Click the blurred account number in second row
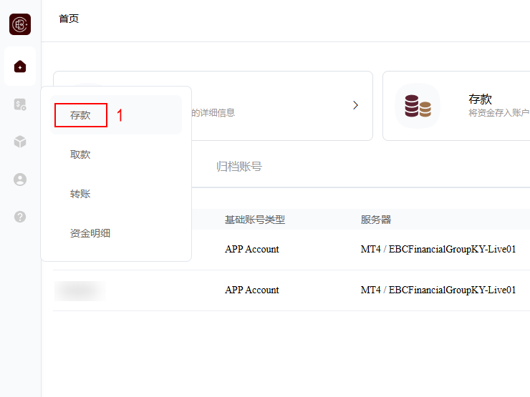Viewport: 530px width, 397px height. point(79,290)
